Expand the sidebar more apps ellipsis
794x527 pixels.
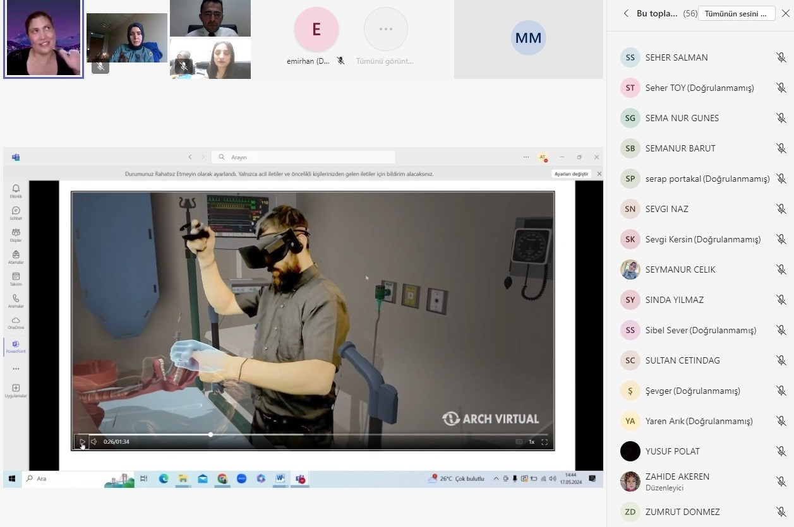[16, 369]
